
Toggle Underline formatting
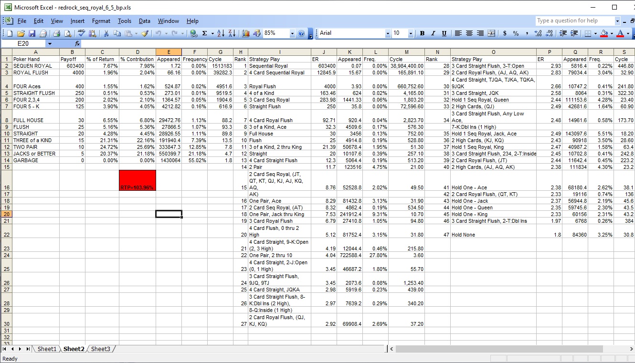pos(444,33)
